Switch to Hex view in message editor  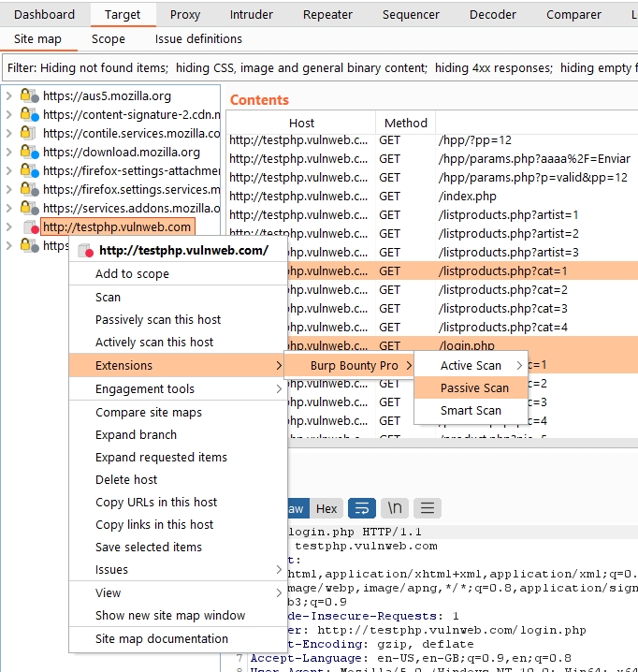tap(326, 508)
